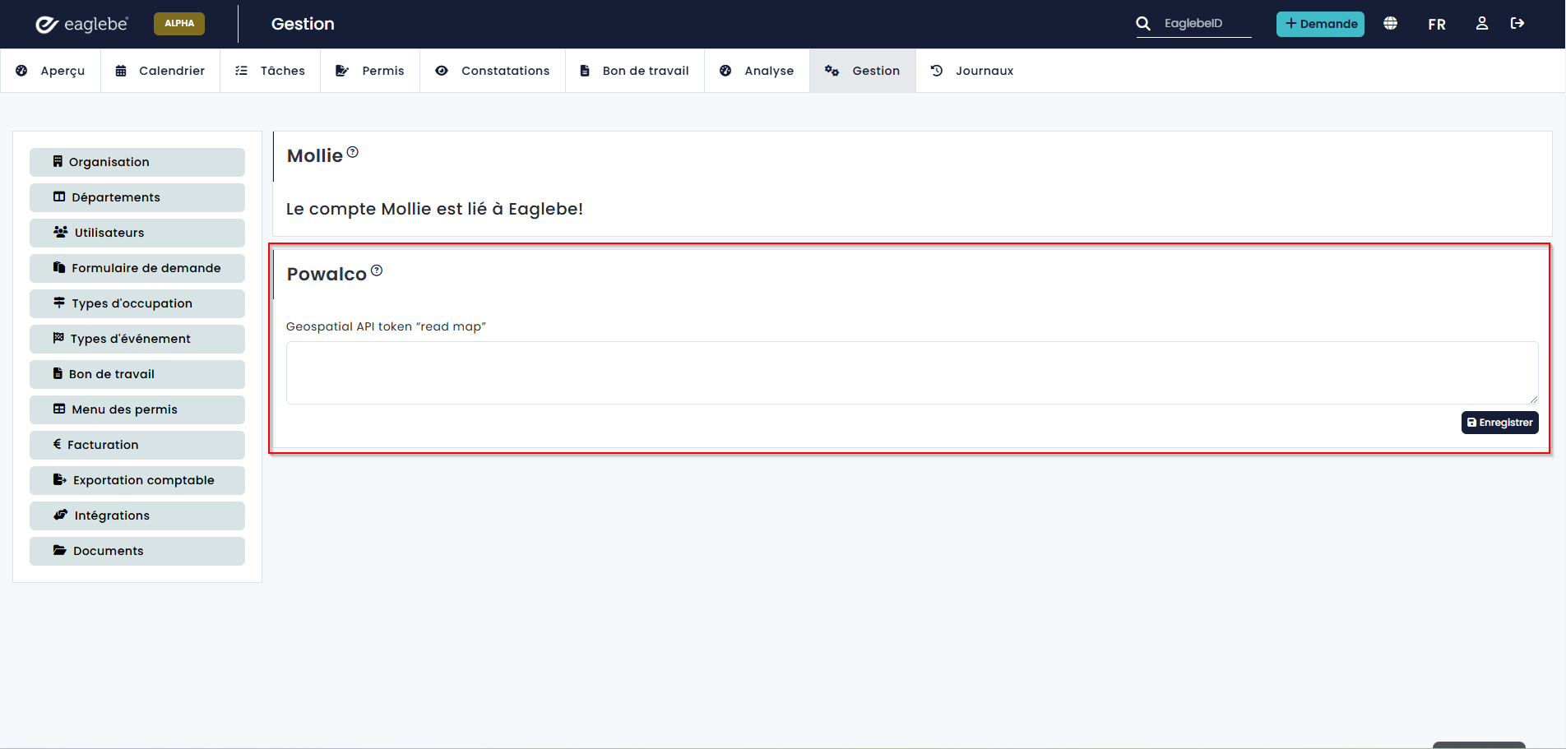Open Facturation settings
This screenshot has height=749, width=1566.
click(x=137, y=445)
